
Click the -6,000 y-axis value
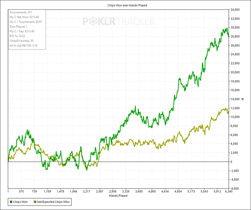pyautogui.click(x=235, y=189)
